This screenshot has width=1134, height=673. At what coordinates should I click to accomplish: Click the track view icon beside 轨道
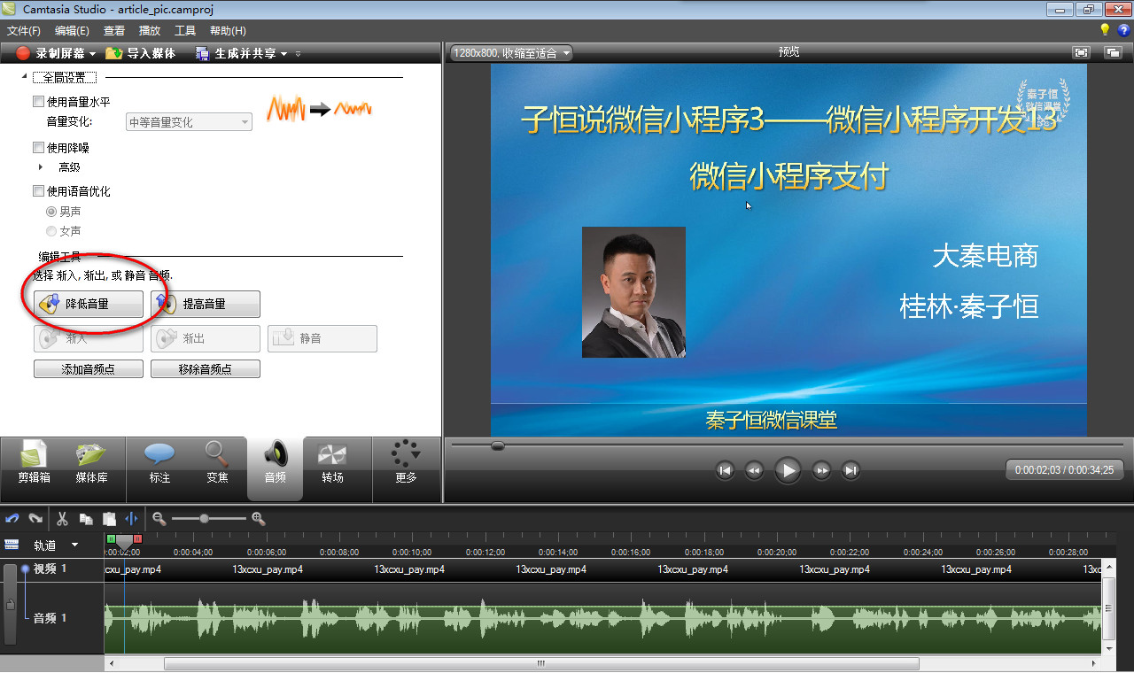12,545
